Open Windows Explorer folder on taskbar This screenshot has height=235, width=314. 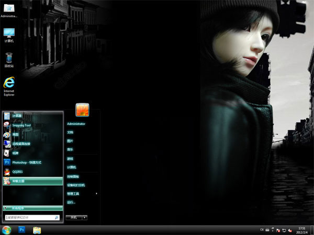[x=37, y=230]
